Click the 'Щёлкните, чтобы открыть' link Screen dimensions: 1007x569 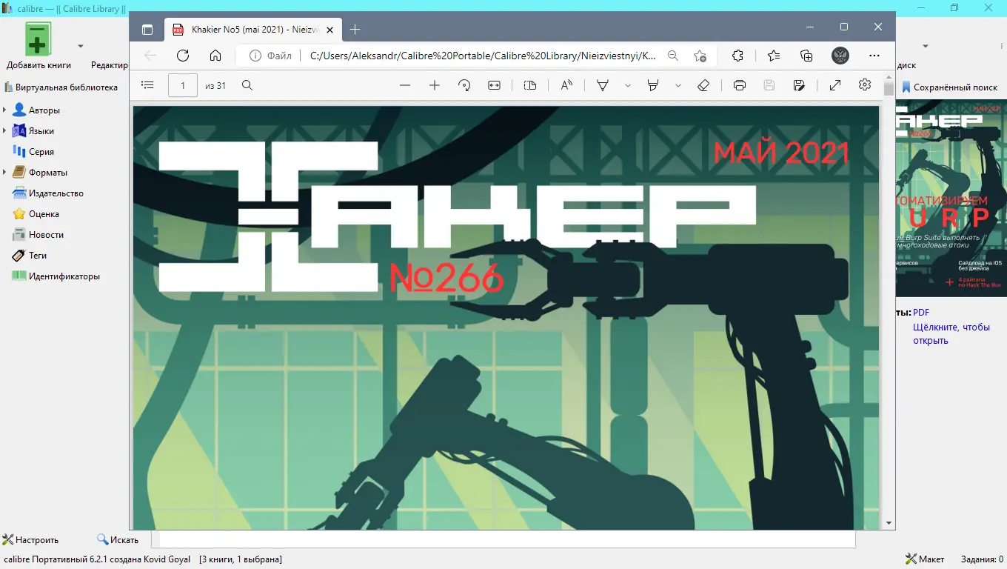pyautogui.click(x=951, y=334)
